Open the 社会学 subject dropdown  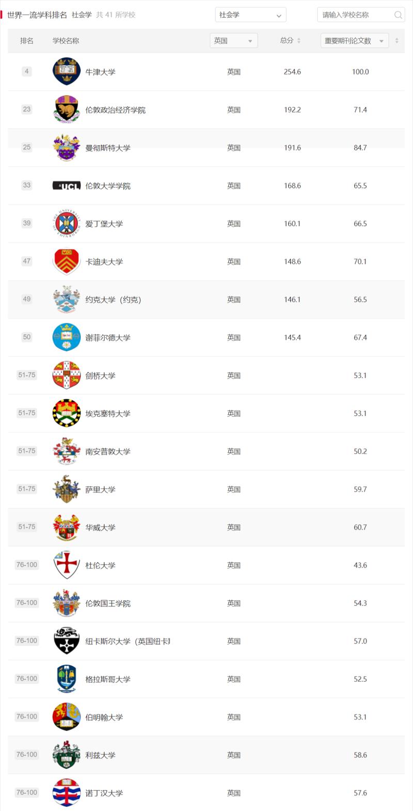click(x=250, y=15)
